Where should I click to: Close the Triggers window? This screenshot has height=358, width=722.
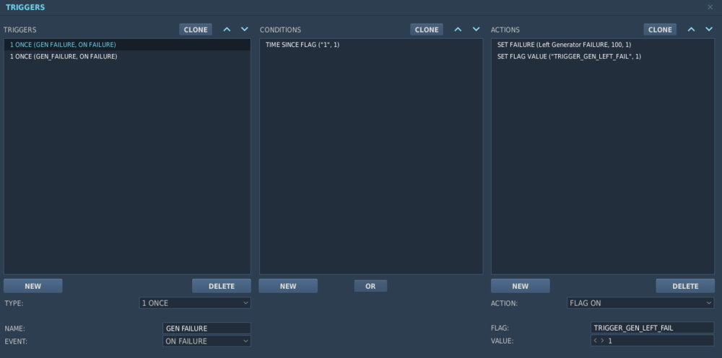pos(710,7)
